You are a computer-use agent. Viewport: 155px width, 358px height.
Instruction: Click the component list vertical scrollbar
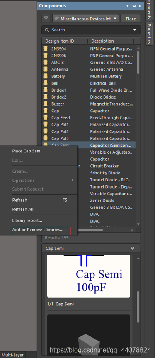pyautogui.click(x=138, y=62)
